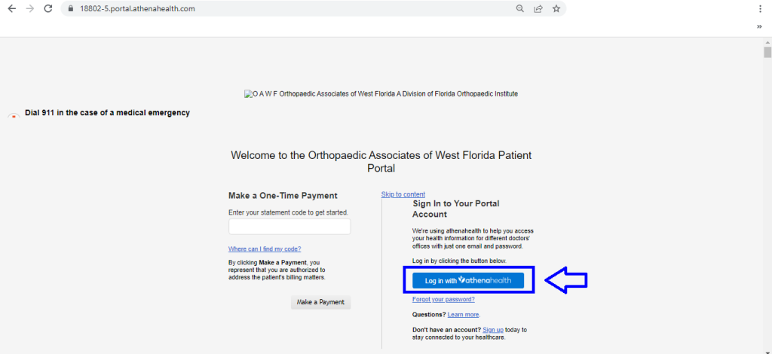Open the zoom magnifier in address bar
Viewport: 772px width, 354px height.
[520, 8]
